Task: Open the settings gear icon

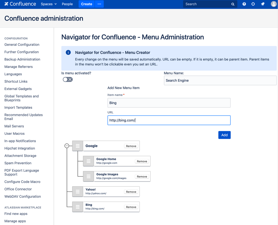Action: point(253,4)
